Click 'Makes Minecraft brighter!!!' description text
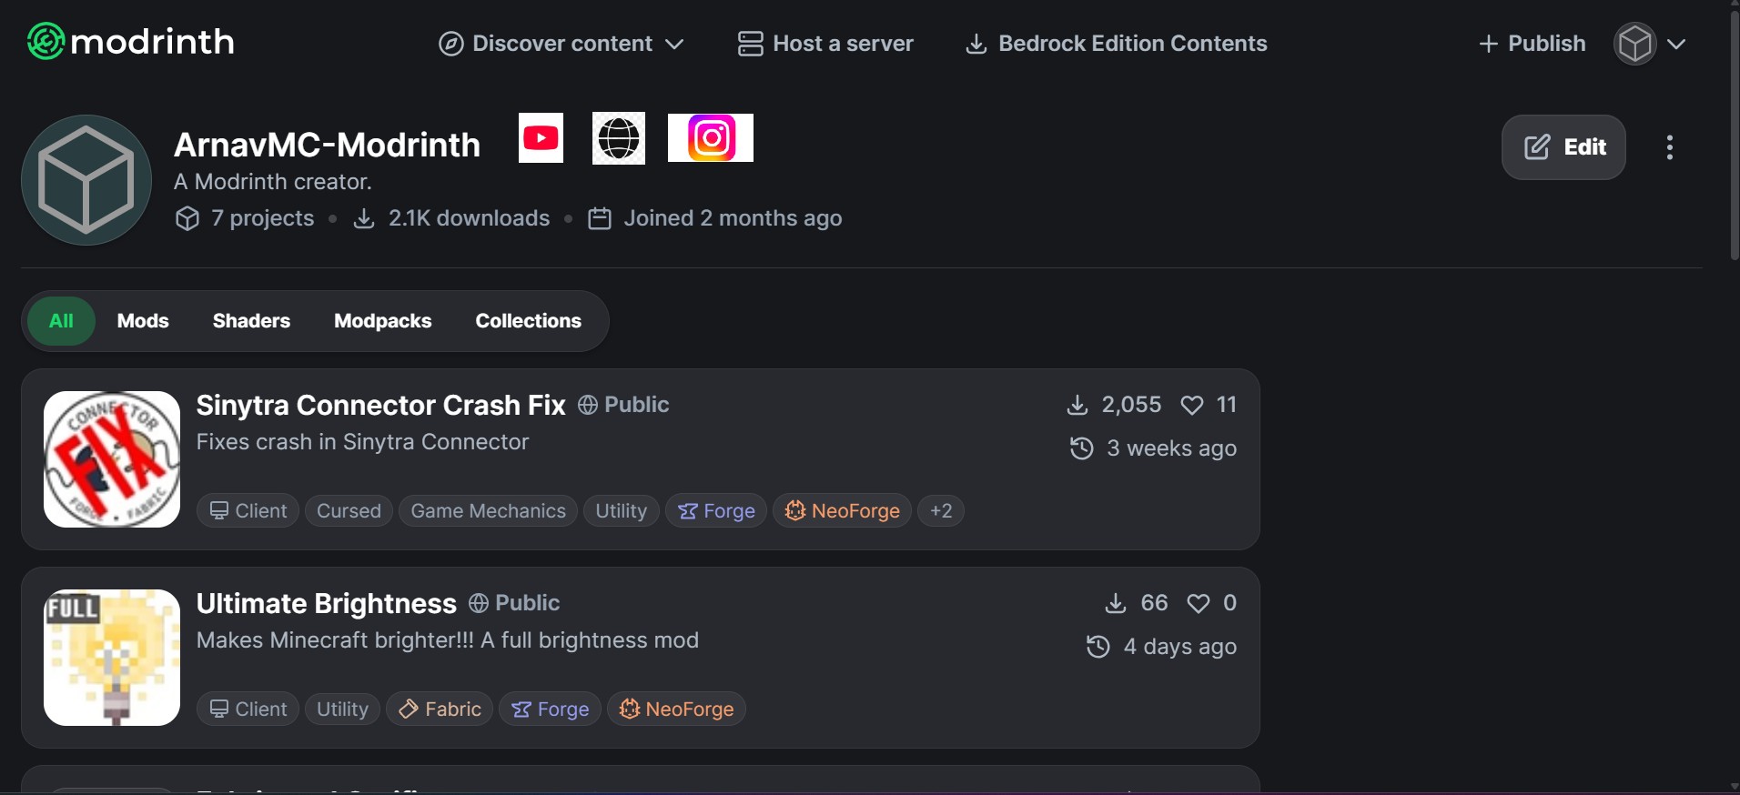Viewport: 1740px width, 795px height. point(448,640)
